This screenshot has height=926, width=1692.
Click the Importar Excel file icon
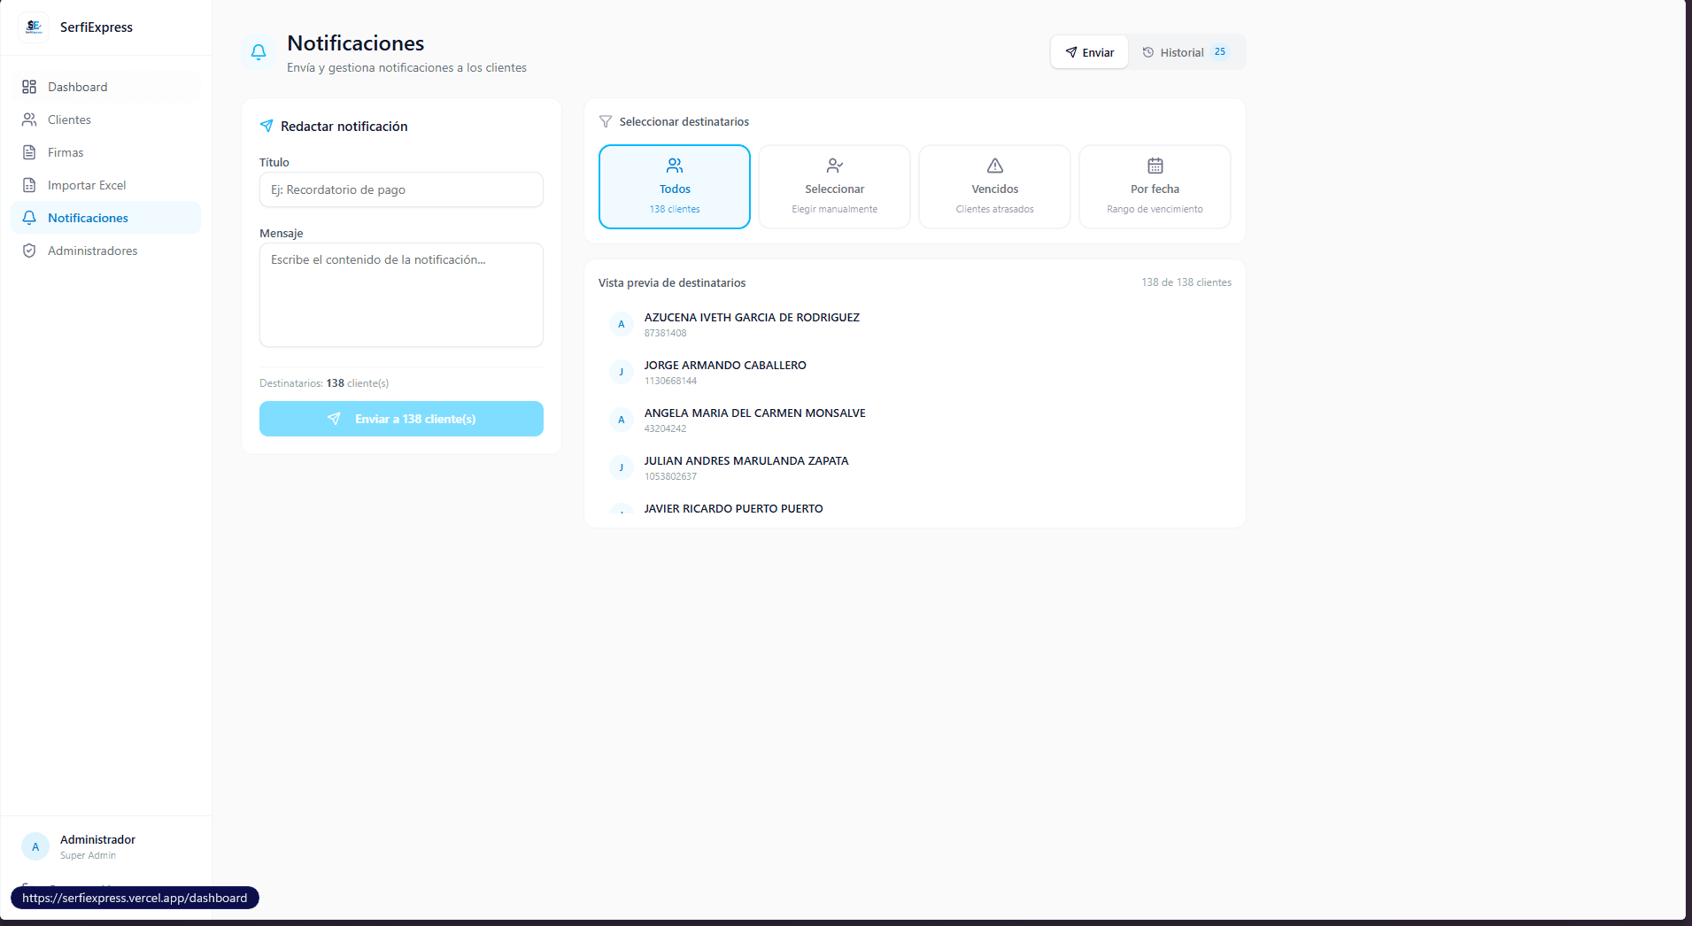29,185
